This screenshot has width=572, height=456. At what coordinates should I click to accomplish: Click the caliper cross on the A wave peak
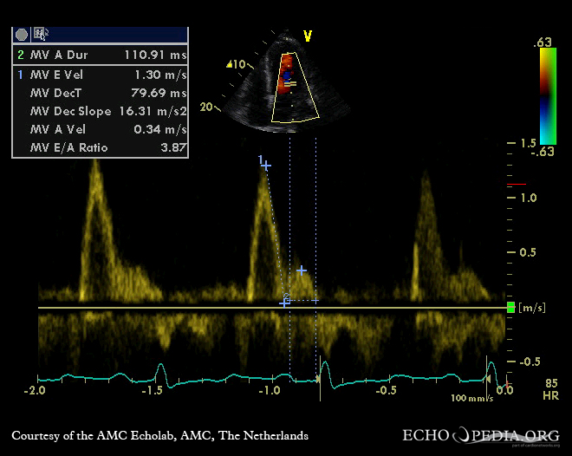(302, 270)
